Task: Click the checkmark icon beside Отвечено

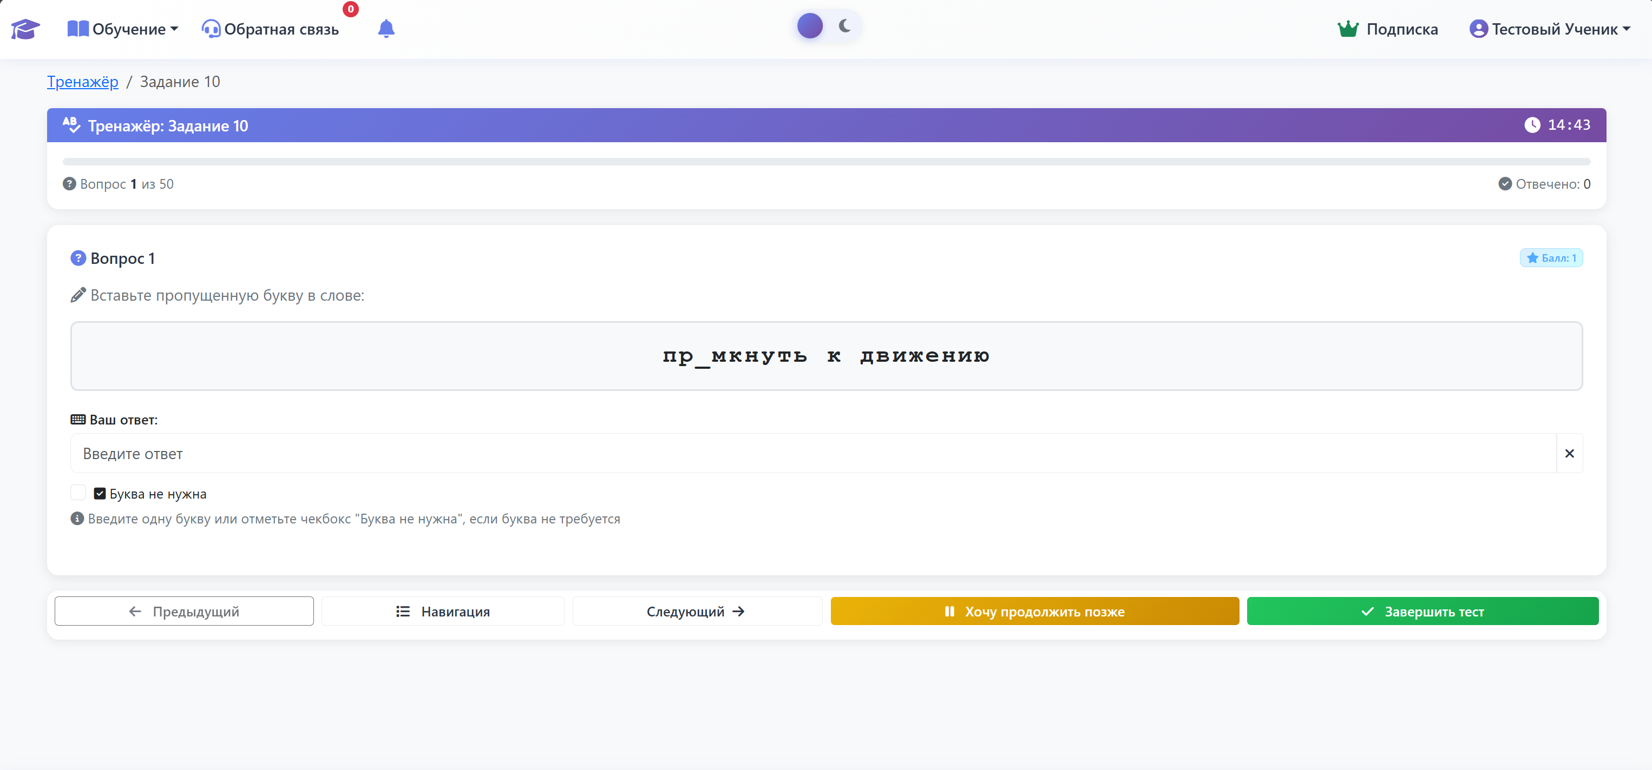Action: (x=1505, y=184)
